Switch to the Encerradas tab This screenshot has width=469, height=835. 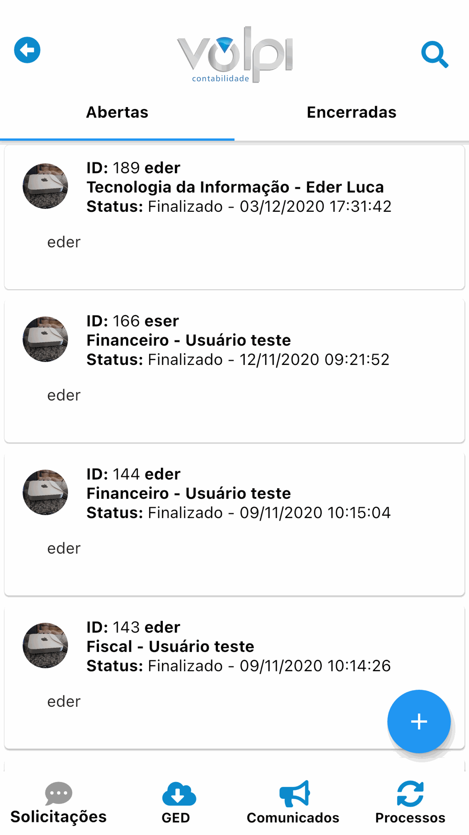(x=351, y=113)
